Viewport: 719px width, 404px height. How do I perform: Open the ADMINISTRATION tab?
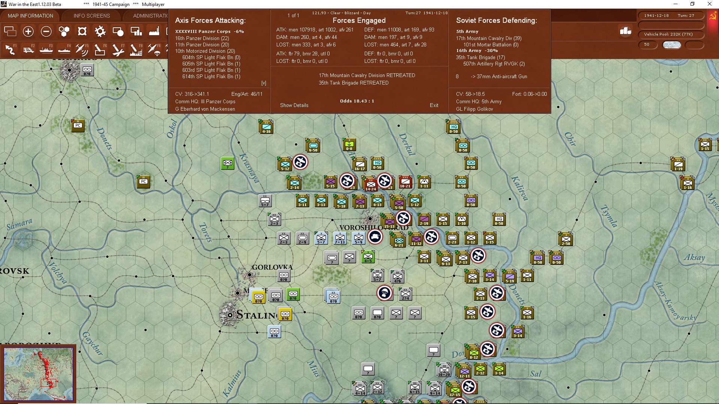(151, 16)
